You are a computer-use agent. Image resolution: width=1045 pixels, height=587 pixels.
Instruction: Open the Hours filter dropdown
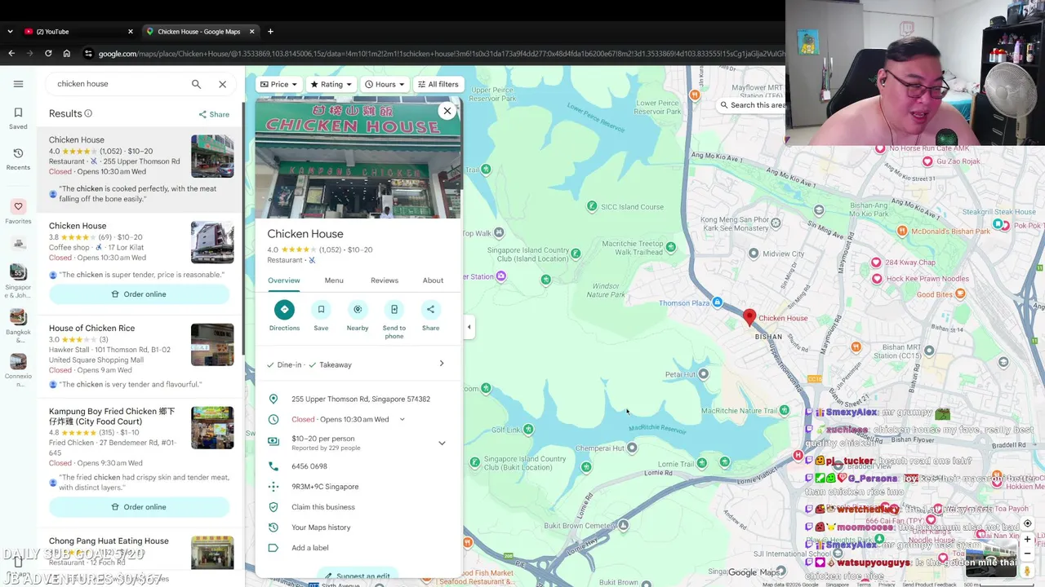tap(385, 84)
